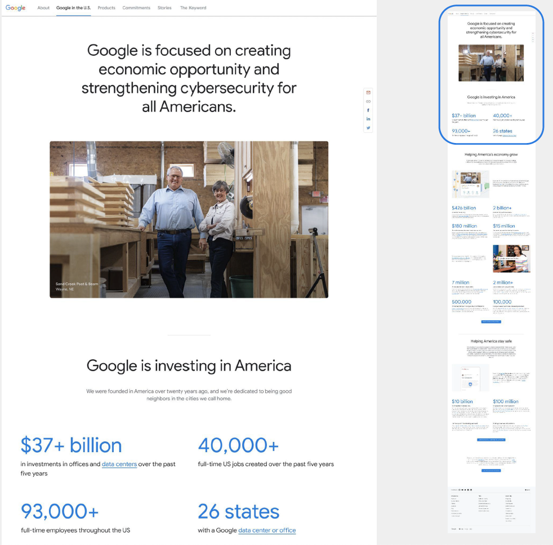Click the $37+ billion statistic

point(72,445)
